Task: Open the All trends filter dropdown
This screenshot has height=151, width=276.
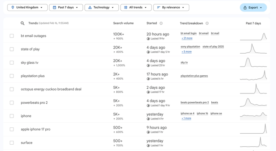Action: click(x=136, y=7)
